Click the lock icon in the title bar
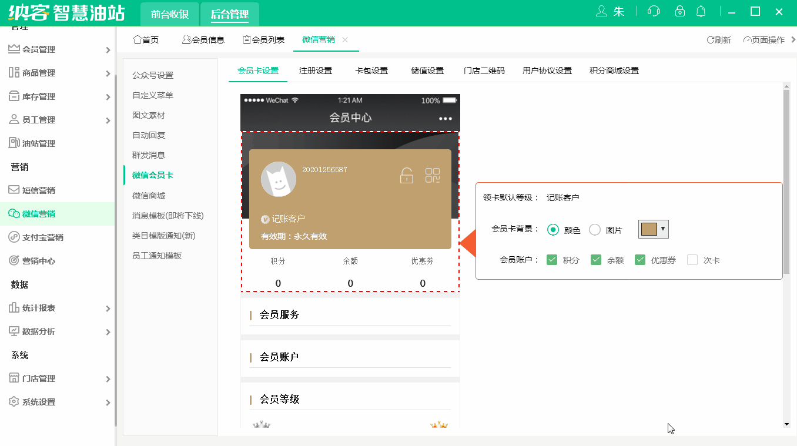 [679, 11]
